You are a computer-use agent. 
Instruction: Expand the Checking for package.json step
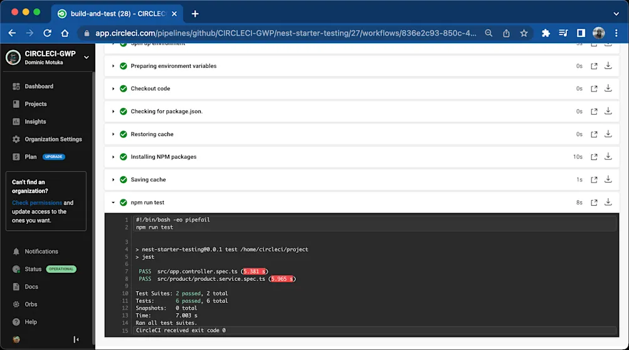click(113, 112)
